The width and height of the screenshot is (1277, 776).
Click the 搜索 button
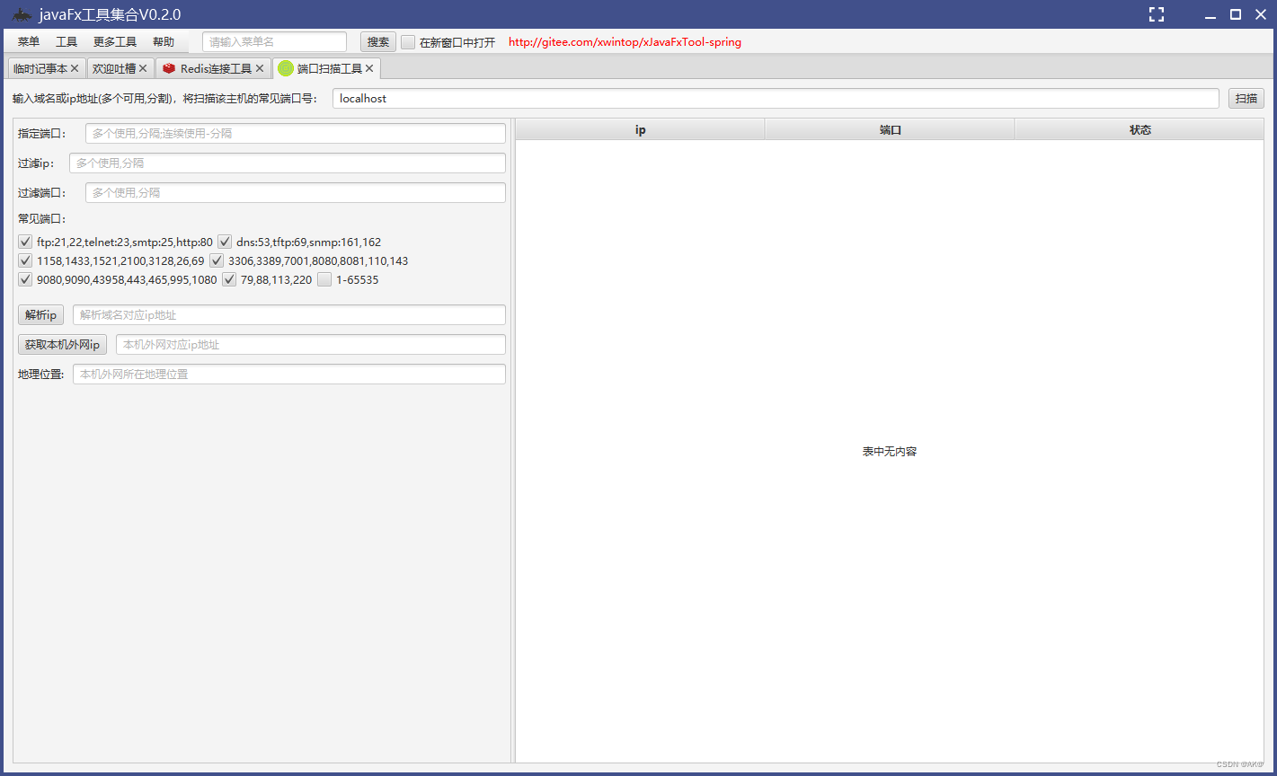click(378, 42)
